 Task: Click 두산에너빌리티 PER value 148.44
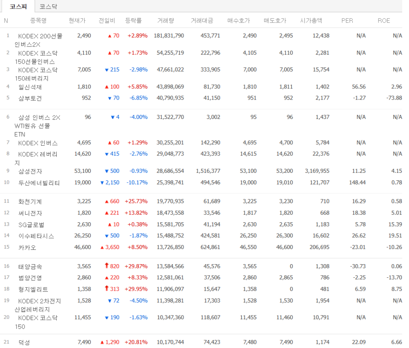point(357,182)
